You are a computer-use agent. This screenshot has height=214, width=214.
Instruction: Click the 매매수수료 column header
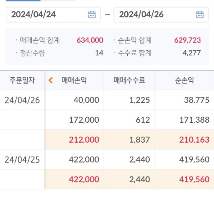click(129, 80)
